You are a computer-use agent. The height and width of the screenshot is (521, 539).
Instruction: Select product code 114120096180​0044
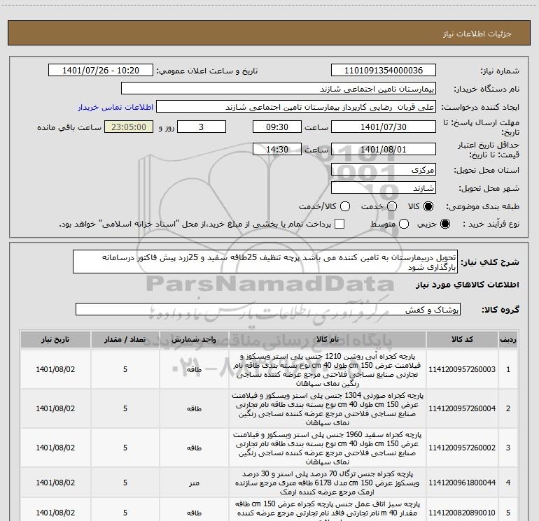[462, 483]
